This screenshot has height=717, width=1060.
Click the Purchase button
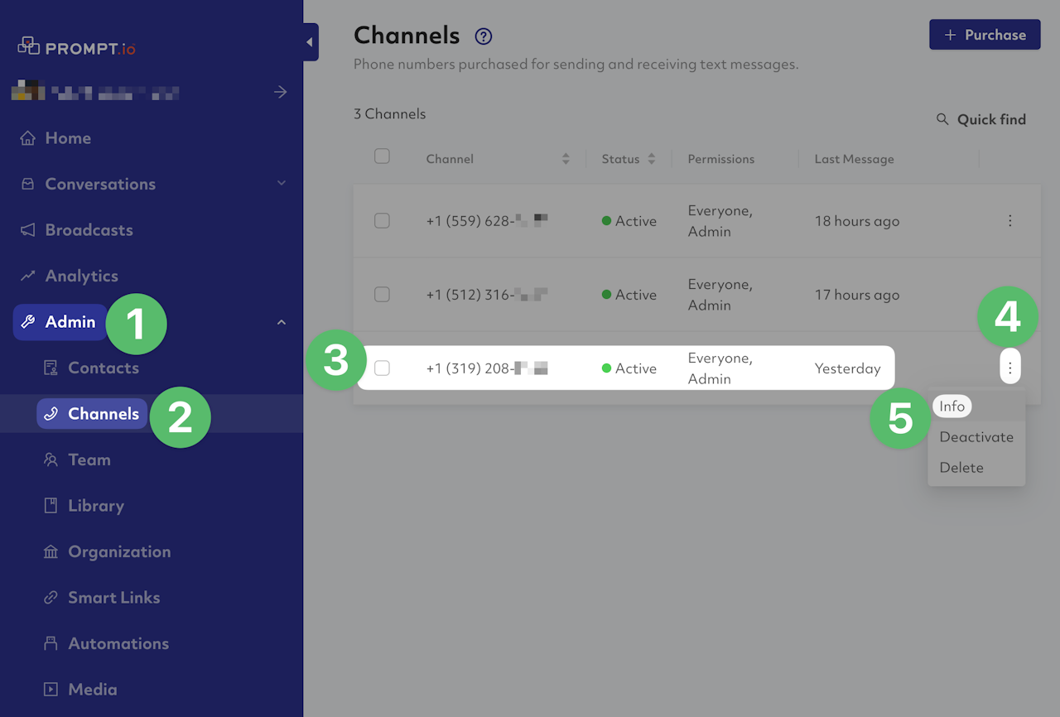pyautogui.click(x=985, y=35)
